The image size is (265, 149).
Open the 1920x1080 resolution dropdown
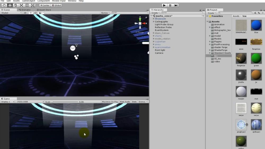[x=30, y=102]
